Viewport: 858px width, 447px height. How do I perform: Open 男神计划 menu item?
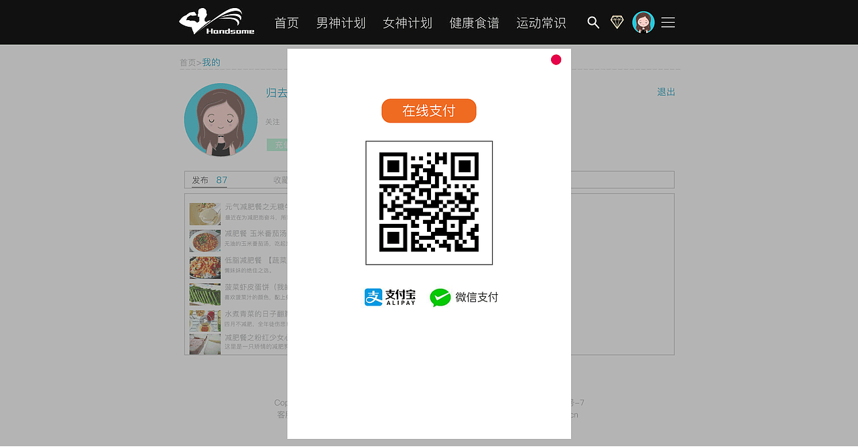tap(341, 23)
